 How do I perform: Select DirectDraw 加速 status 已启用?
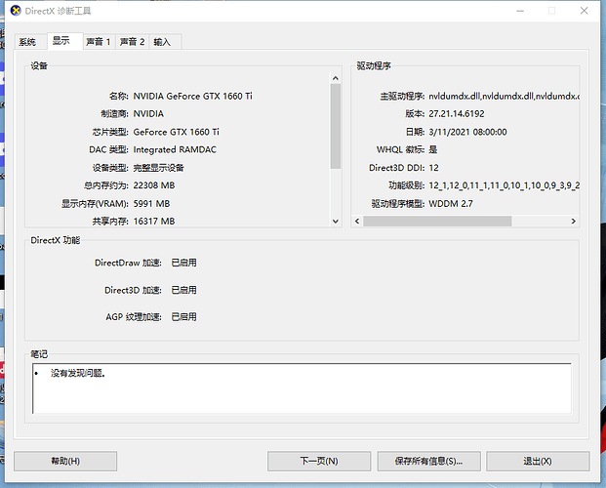click(184, 263)
